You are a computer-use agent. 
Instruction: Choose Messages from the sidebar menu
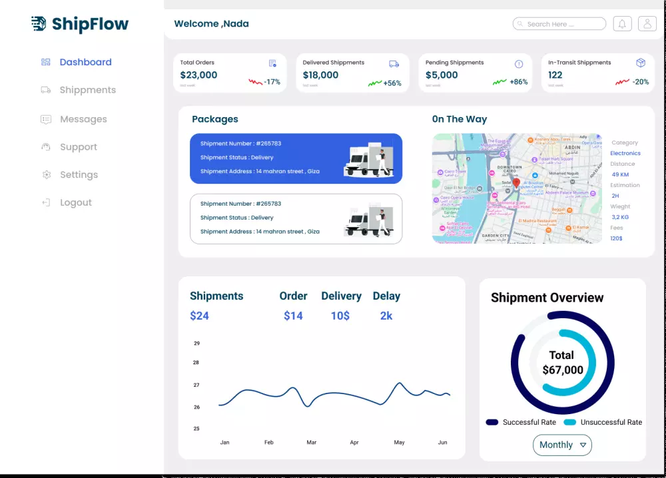coord(83,119)
